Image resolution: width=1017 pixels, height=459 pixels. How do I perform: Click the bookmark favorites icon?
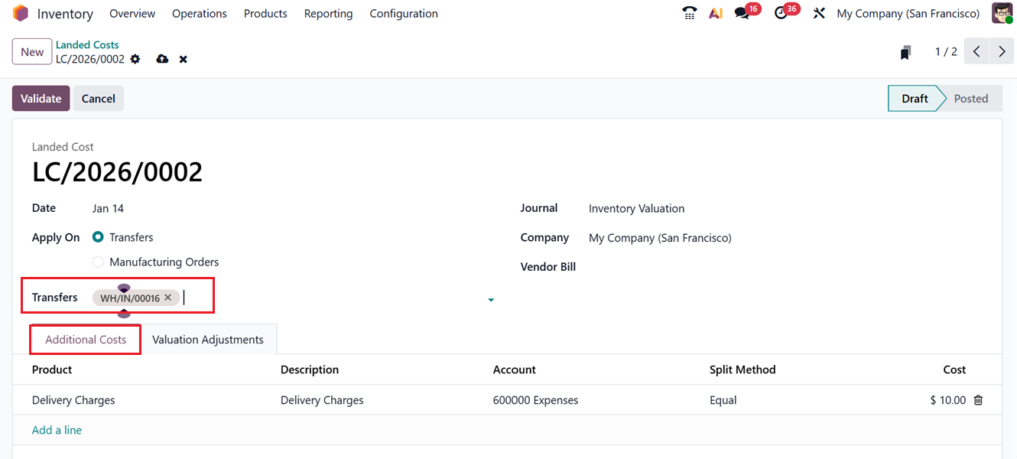[906, 51]
